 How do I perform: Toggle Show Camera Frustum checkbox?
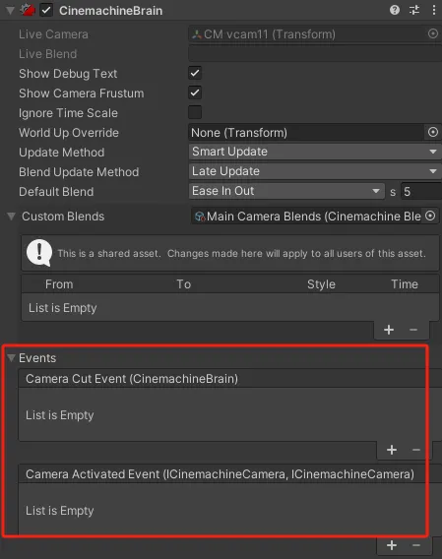195,93
